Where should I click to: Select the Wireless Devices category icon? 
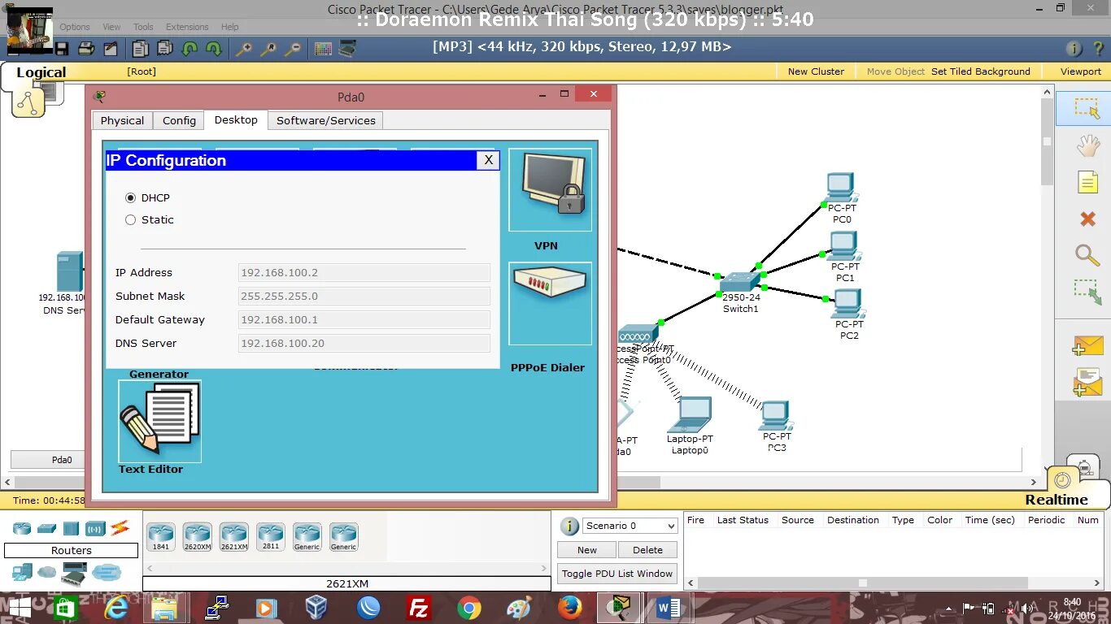[x=96, y=529]
